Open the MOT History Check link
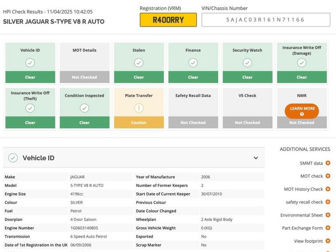The image size is (336, 252). coord(303,189)
